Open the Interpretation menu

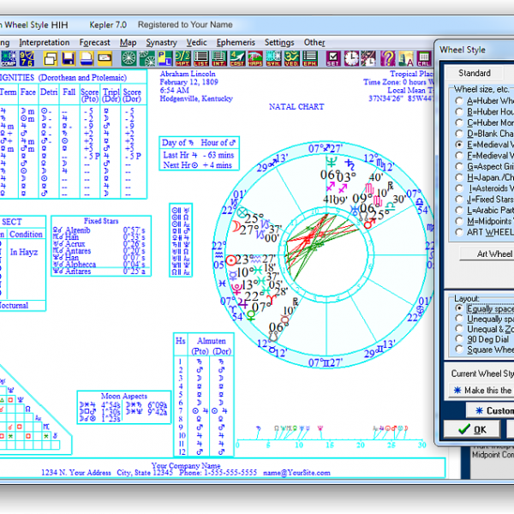[x=45, y=42]
